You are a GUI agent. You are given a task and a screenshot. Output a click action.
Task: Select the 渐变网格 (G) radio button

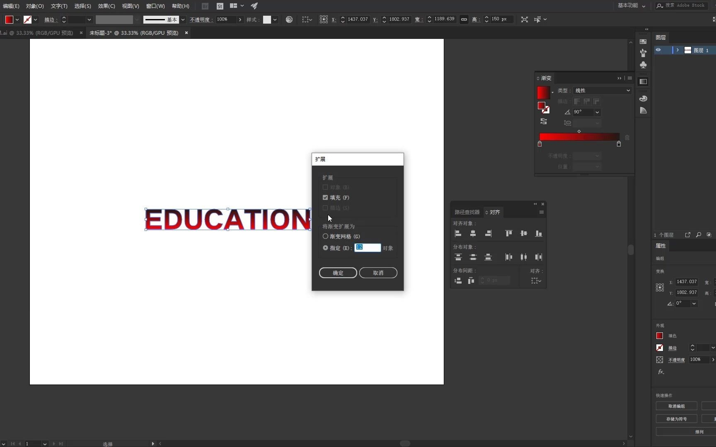pyautogui.click(x=326, y=236)
